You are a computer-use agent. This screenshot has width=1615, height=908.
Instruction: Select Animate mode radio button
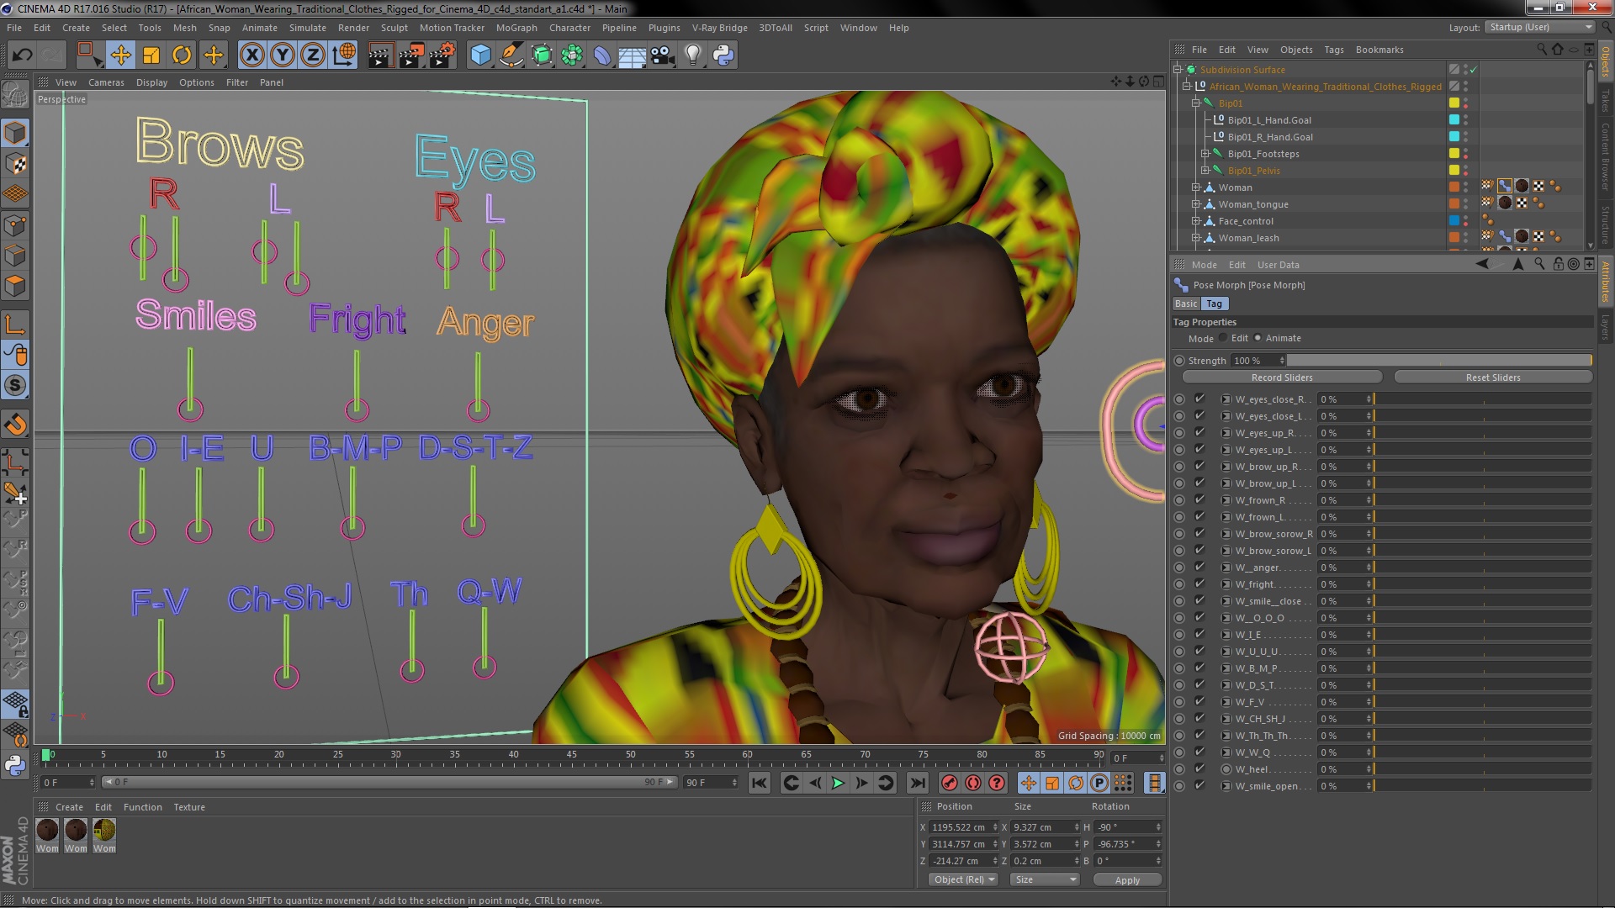(x=1258, y=338)
